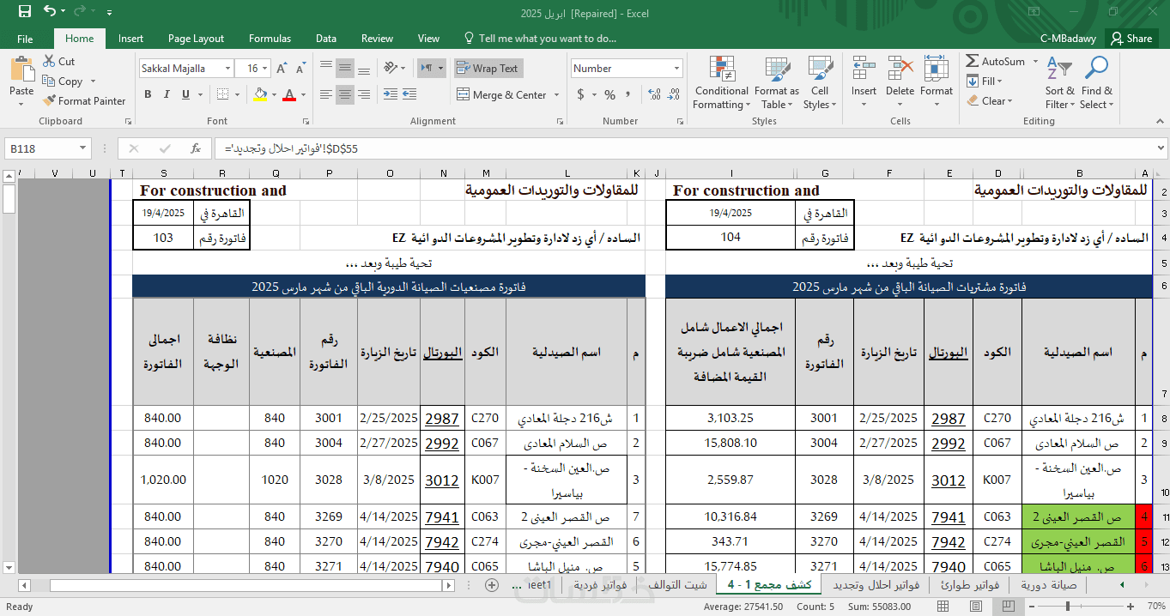Open the Fill dropdown
This screenshot has width=1170, height=616.
tap(985, 82)
